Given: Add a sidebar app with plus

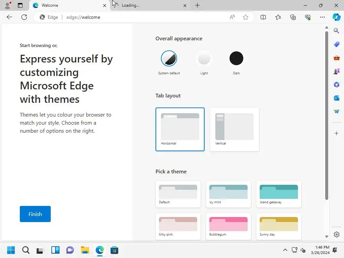Looking at the screenshot, I should pos(336,133).
